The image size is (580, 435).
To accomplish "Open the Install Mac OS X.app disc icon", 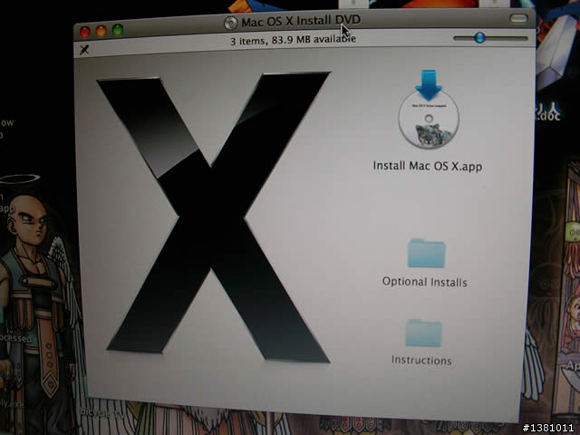I will click(429, 110).
